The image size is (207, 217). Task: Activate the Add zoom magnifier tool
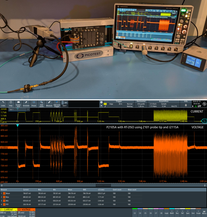[41, 103]
